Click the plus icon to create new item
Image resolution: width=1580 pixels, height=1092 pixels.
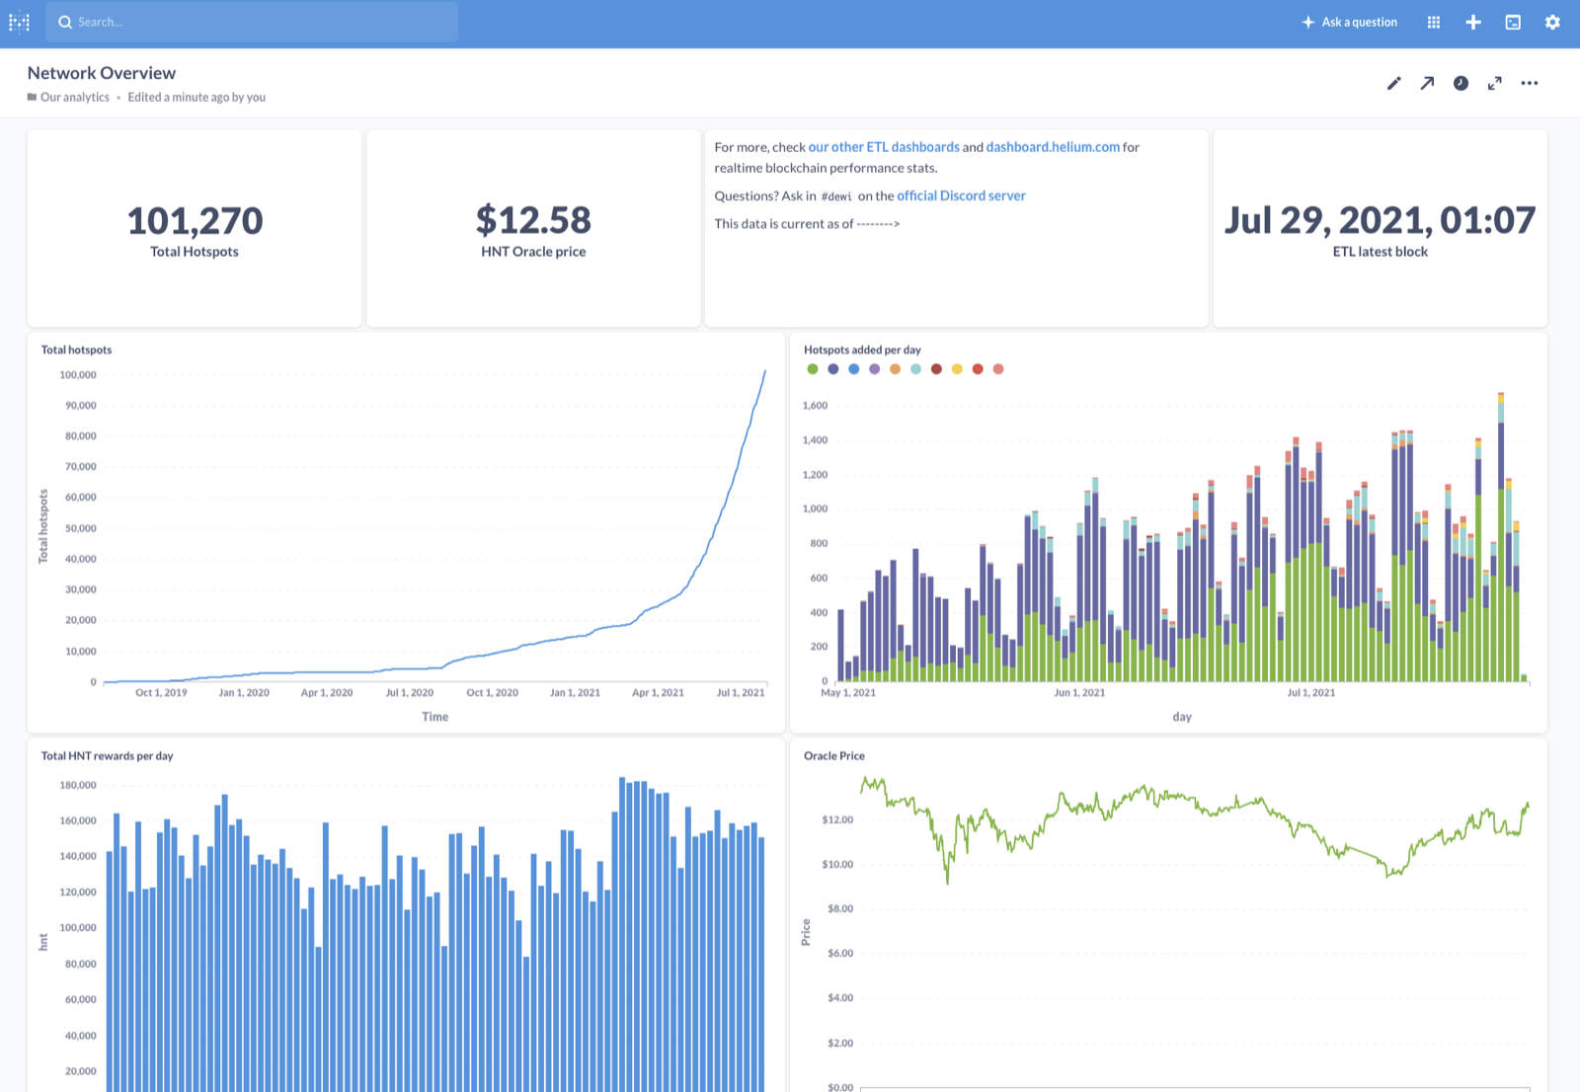[x=1473, y=22]
